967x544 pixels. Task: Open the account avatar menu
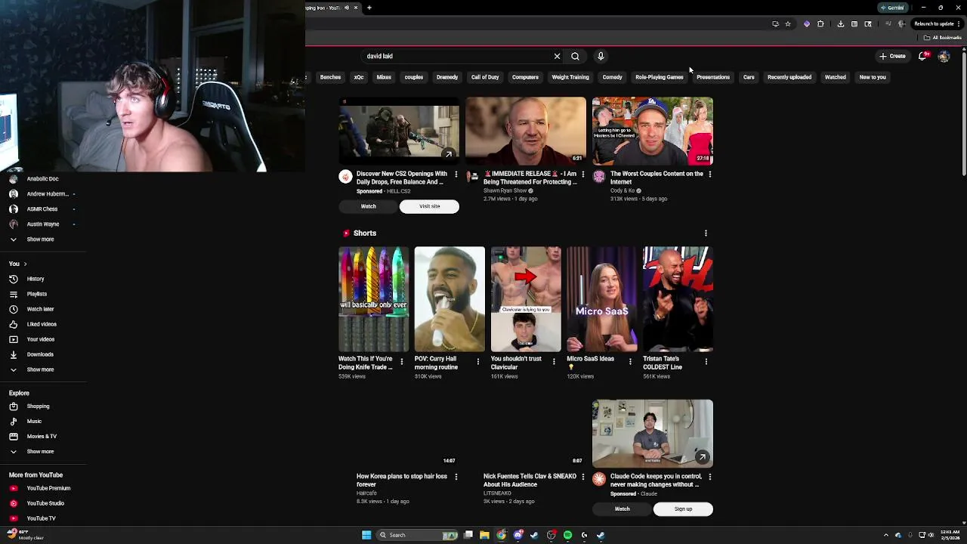tap(944, 56)
